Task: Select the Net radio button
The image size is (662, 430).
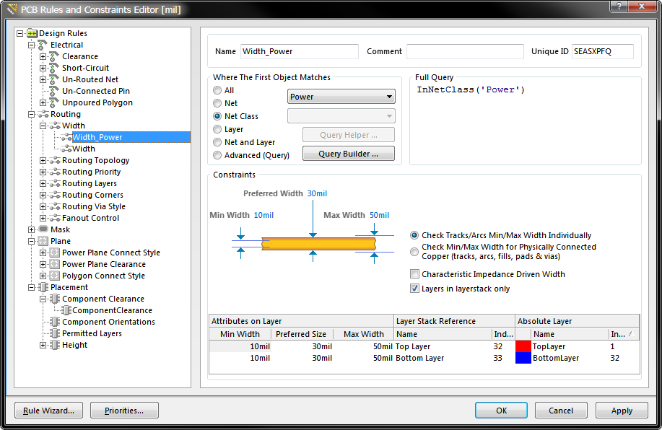Action: (x=217, y=103)
